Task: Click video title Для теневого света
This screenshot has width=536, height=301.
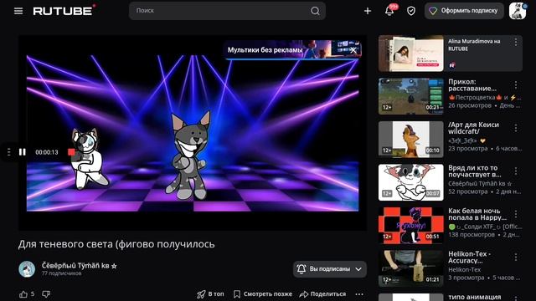Action: click(116, 244)
